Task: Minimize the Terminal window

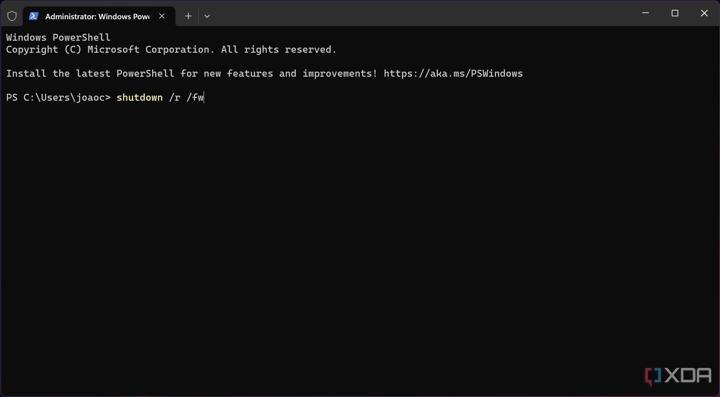Action: point(646,13)
